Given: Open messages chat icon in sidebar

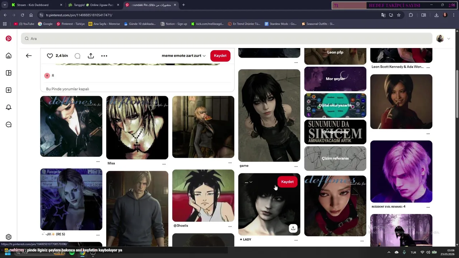Looking at the screenshot, I should point(9,124).
